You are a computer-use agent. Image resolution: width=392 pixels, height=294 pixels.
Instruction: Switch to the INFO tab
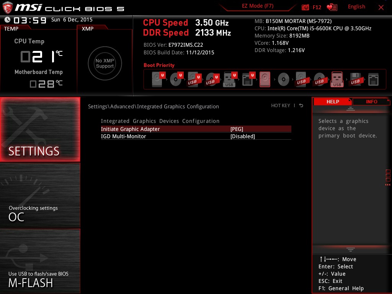pyautogui.click(x=371, y=101)
